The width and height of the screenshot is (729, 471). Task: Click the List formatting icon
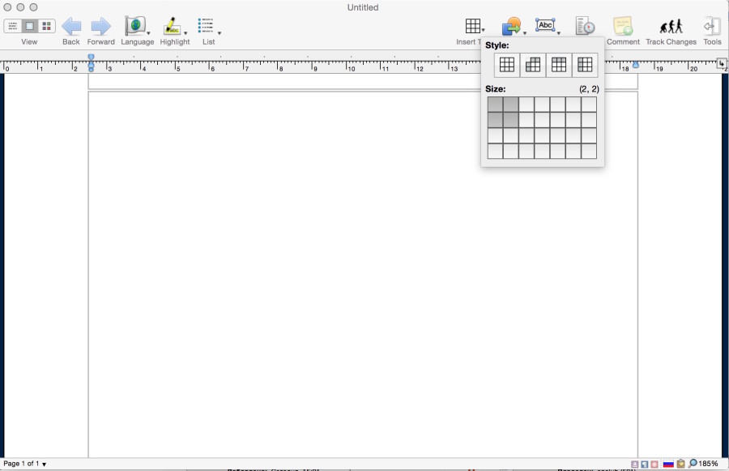coord(207,27)
